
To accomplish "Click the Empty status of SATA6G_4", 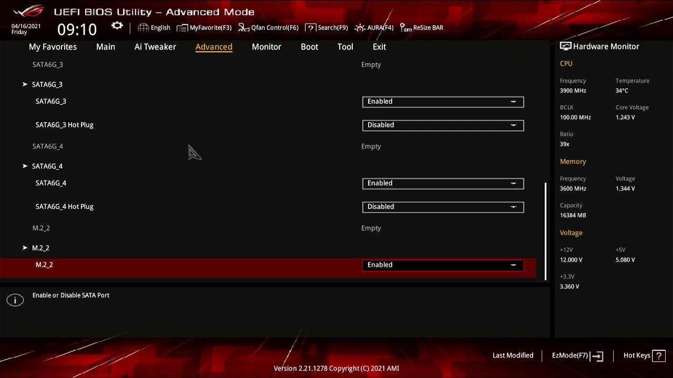I will [x=371, y=146].
